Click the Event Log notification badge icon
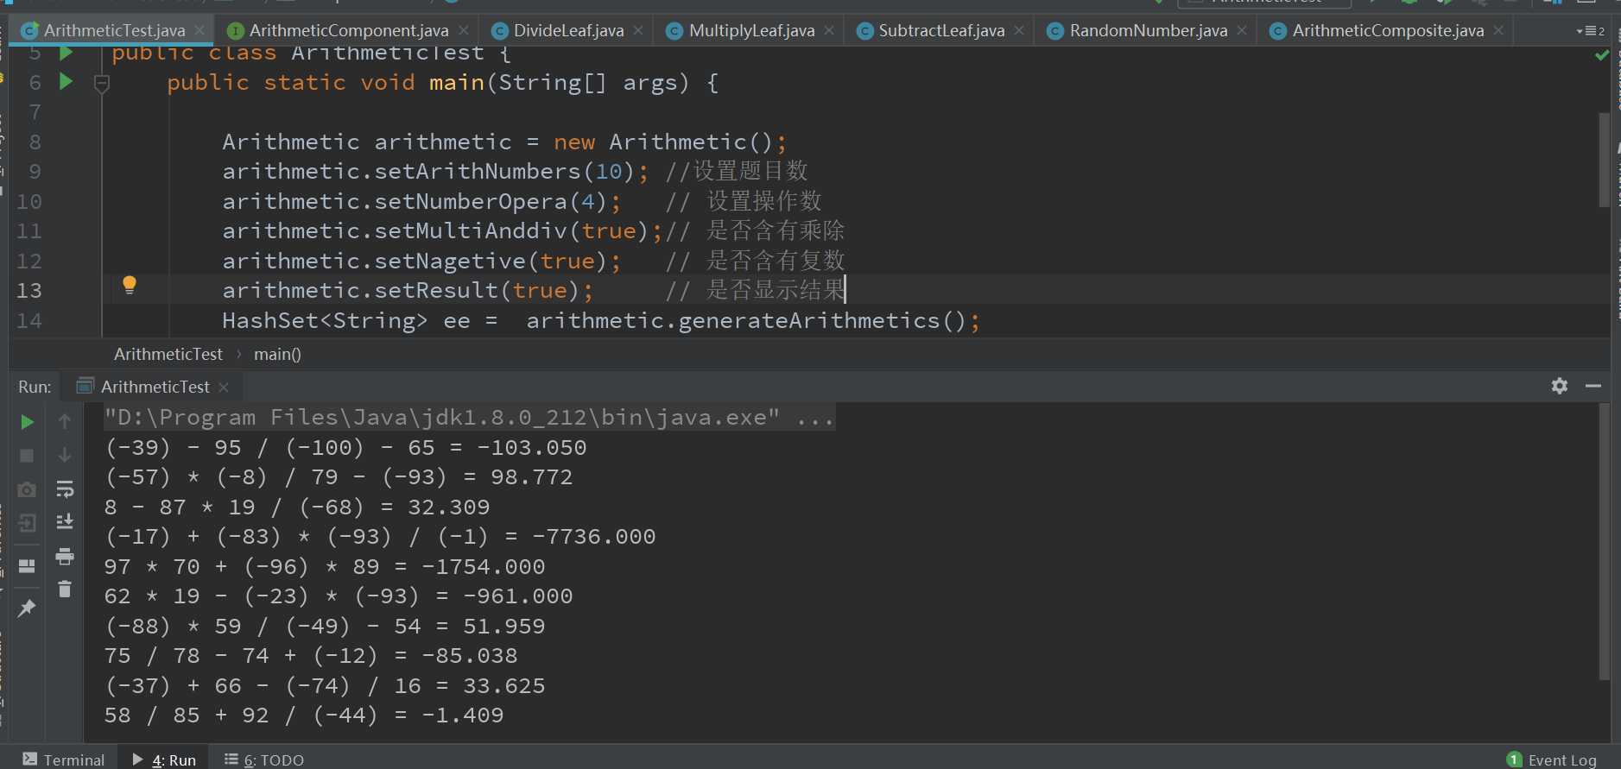Image resolution: width=1621 pixels, height=769 pixels. pos(1515,760)
